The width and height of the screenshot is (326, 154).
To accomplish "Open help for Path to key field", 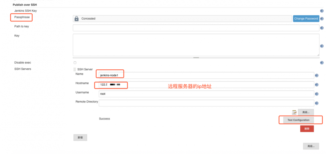I will pyautogui.click(x=322, y=28).
